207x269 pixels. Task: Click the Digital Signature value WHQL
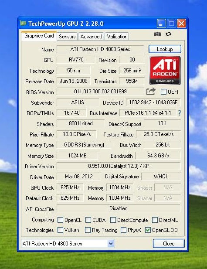tap(161, 177)
